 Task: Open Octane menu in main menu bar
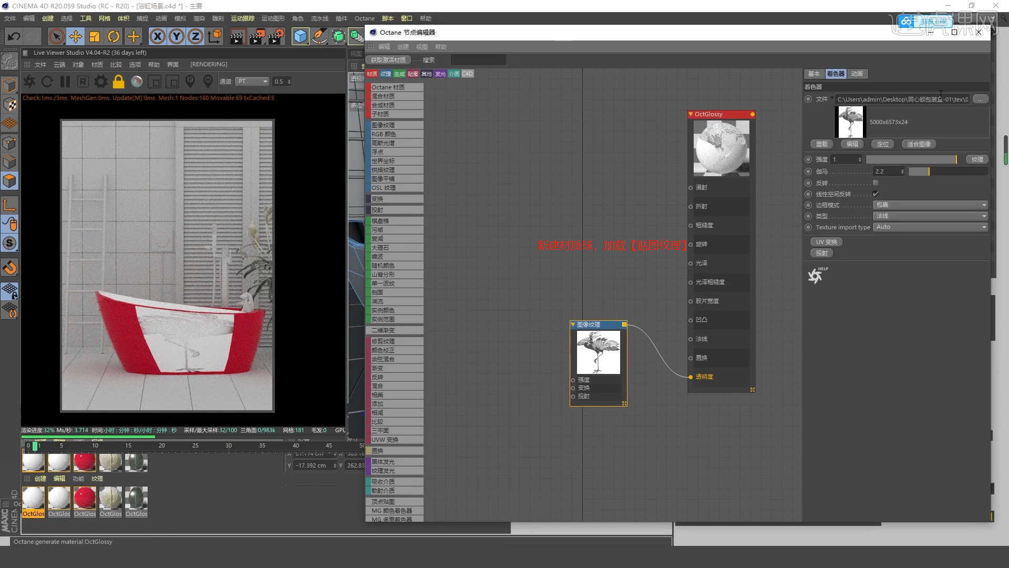(x=365, y=18)
